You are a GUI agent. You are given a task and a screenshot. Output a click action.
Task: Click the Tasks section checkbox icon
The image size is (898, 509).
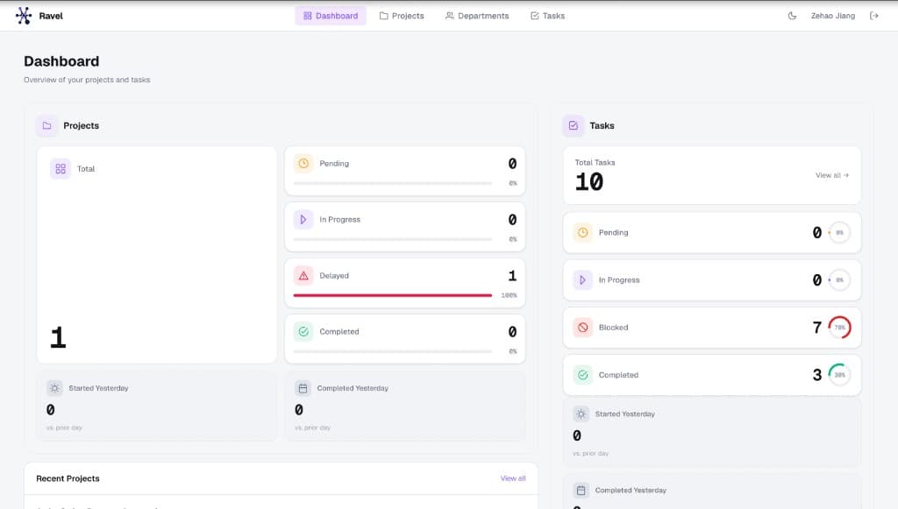tap(574, 126)
